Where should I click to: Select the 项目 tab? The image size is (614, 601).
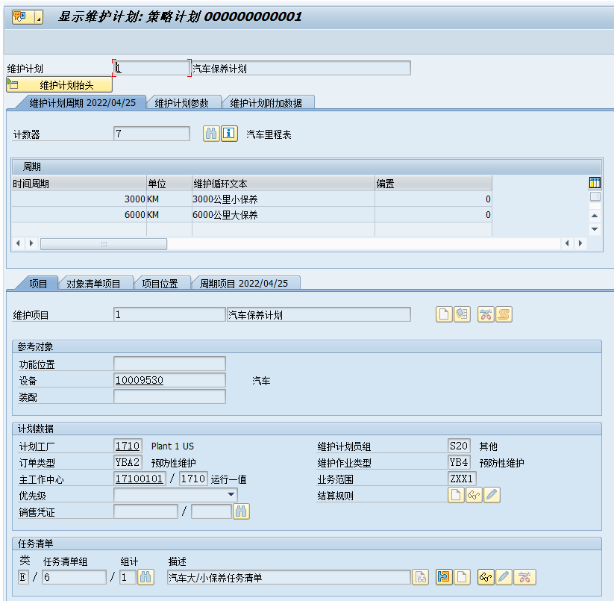click(x=38, y=283)
